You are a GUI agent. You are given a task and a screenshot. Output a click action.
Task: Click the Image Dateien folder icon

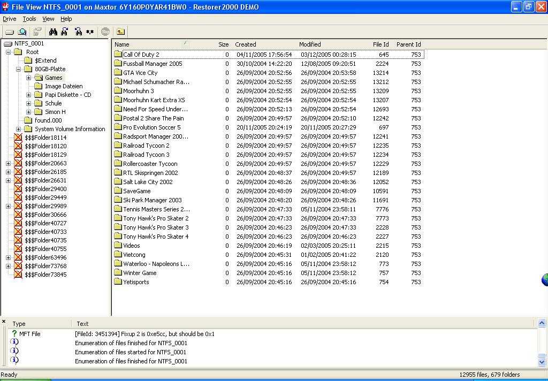(38, 86)
